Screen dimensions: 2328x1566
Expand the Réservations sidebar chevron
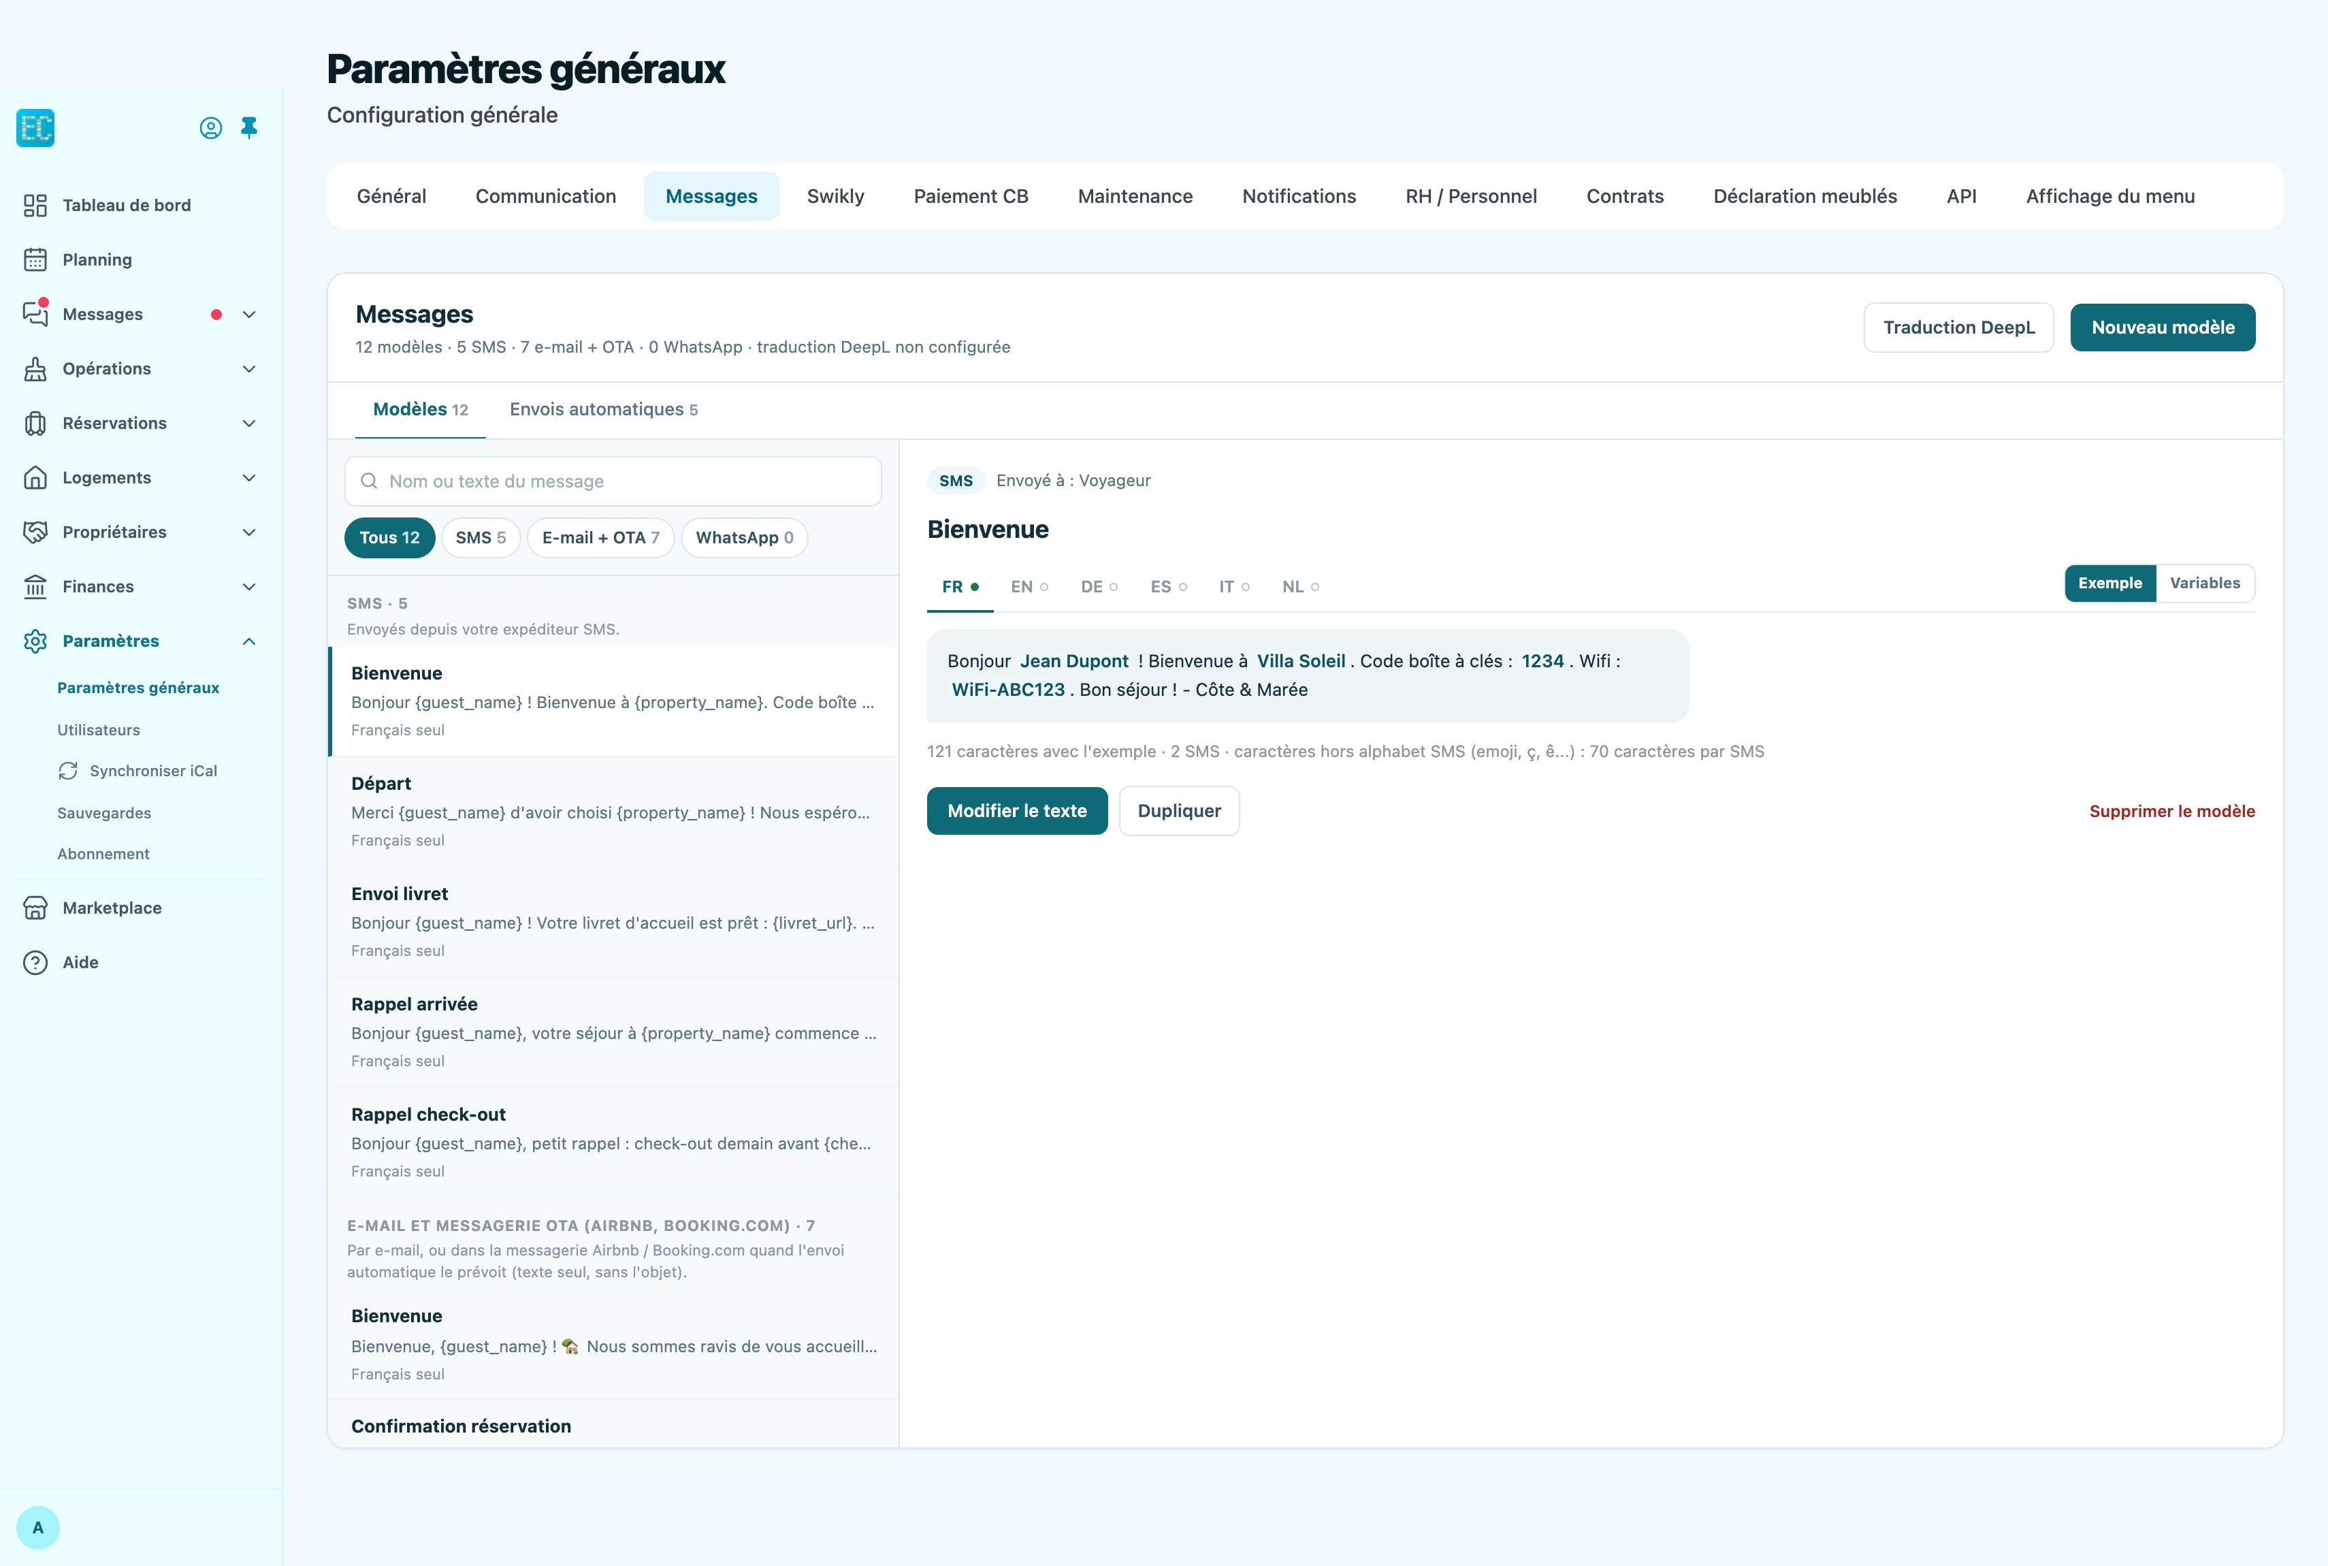[250, 424]
